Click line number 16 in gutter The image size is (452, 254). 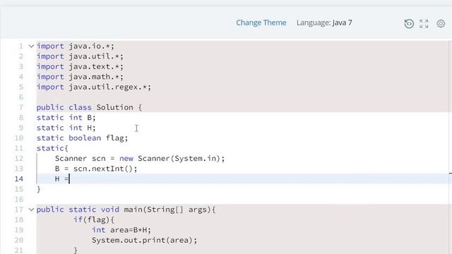click(x=19, y=199)
